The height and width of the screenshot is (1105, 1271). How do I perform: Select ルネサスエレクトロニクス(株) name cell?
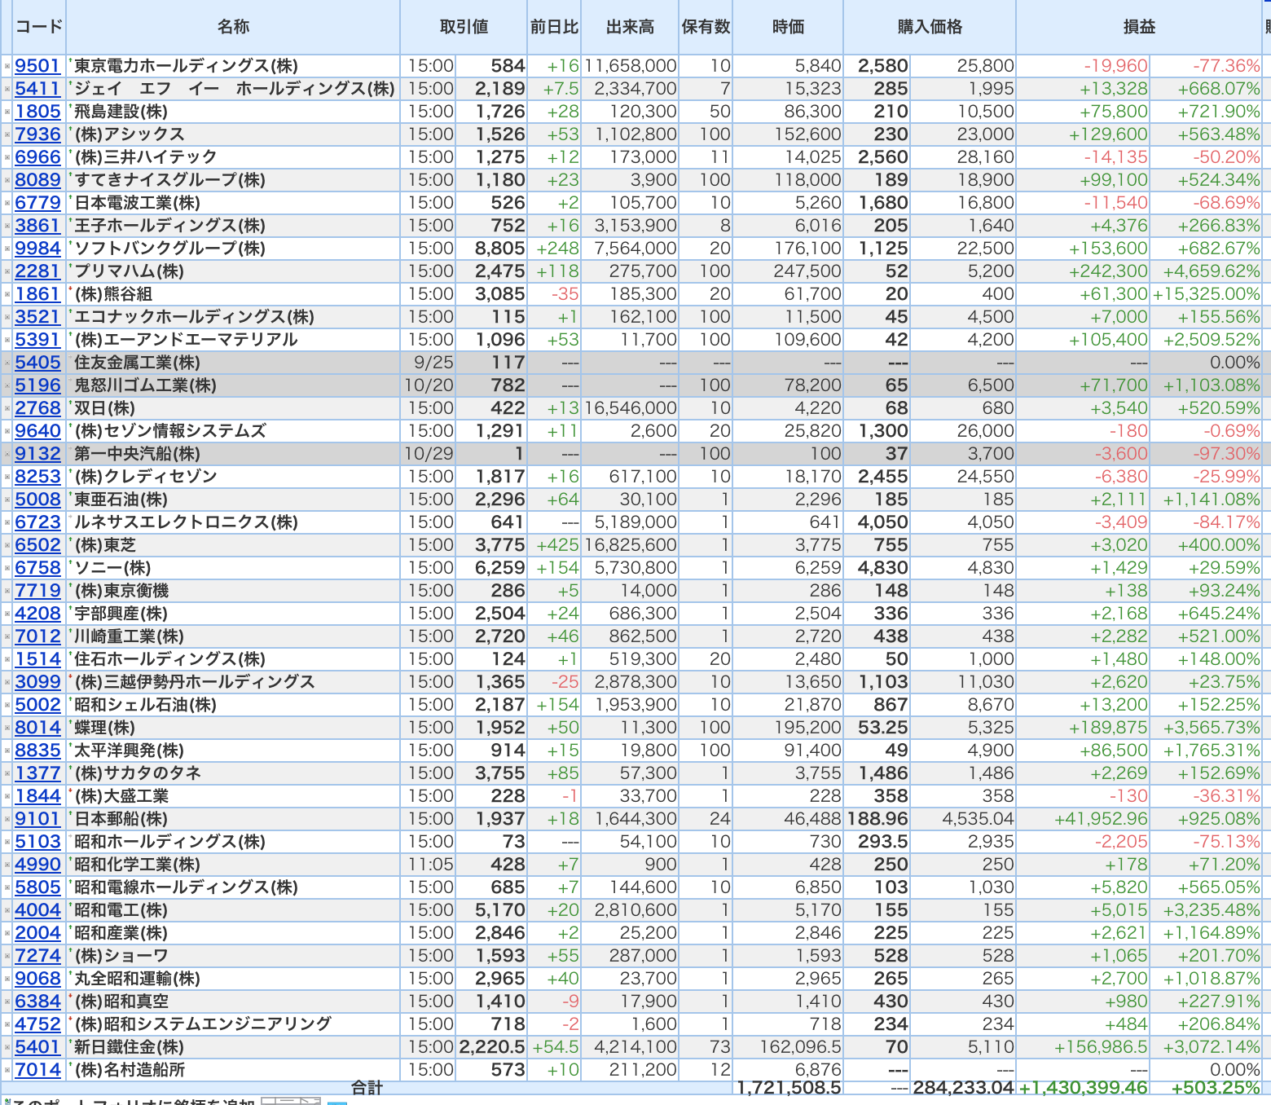(233, 522)
